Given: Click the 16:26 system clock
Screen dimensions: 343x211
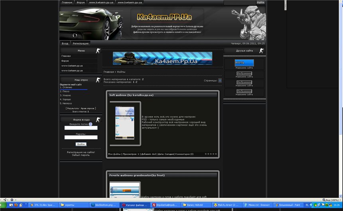Looking at the screenshot, I should point(337,205).
